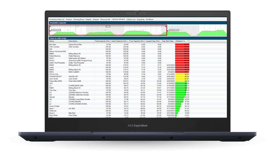Open the Planning Board tab
The width and height of the screenshot is (275, 152).
click(79, 19)
